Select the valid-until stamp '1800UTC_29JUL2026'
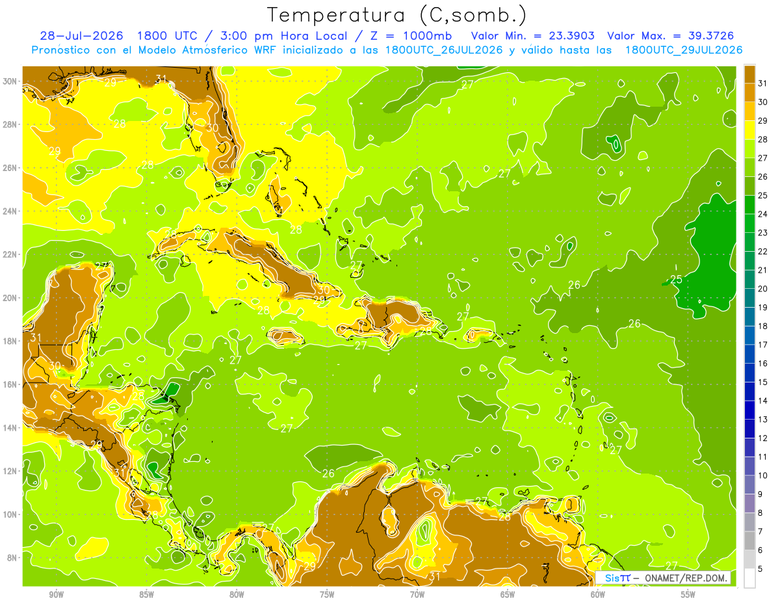 (x=684, y=50)
